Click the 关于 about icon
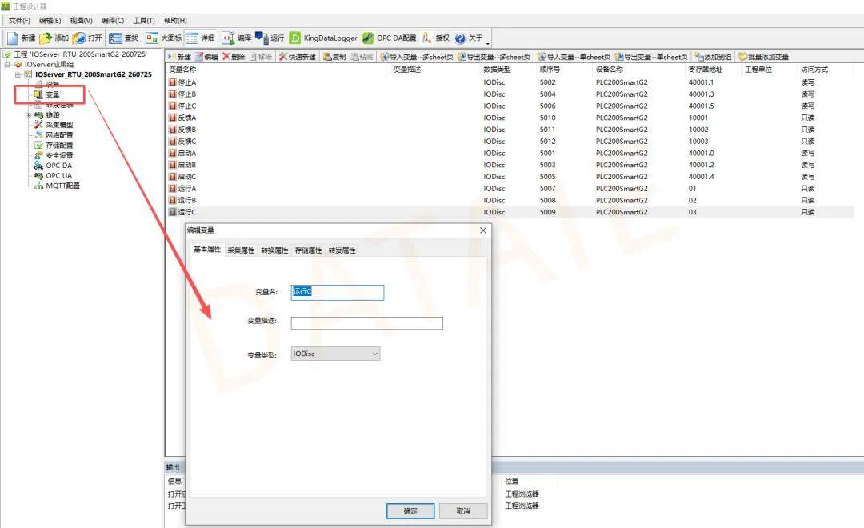 point(460,38)
